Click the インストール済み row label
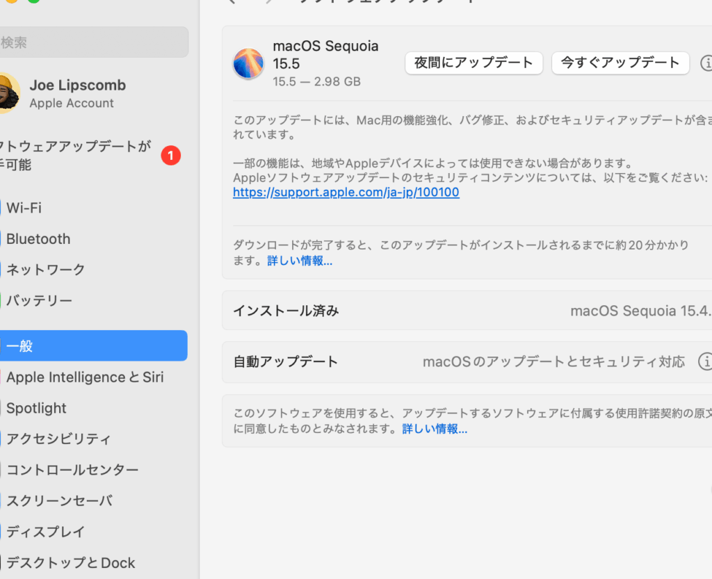Viewport: 712px width, 579px height. pos(286,311)
